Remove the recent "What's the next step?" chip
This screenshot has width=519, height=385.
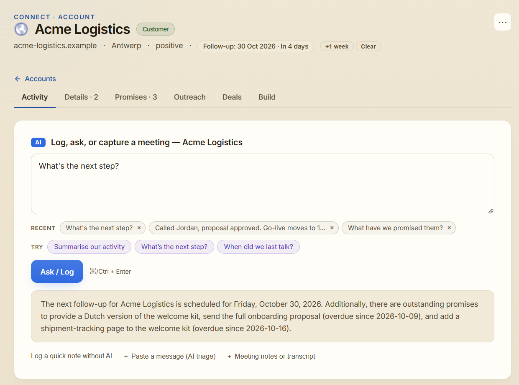click(x=139, y=228)
